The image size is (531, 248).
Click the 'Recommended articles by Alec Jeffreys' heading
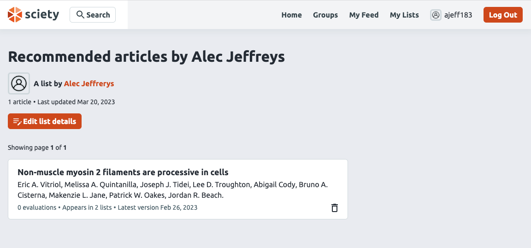[146, 56]
